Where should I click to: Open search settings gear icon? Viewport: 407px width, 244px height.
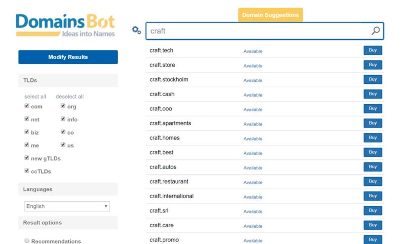(x=136, y=30)
